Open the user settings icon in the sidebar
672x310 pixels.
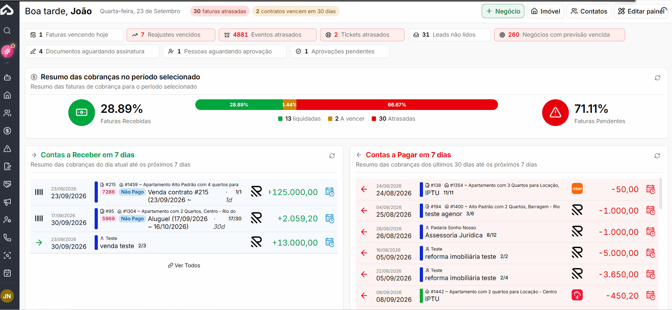coord(7,220)
